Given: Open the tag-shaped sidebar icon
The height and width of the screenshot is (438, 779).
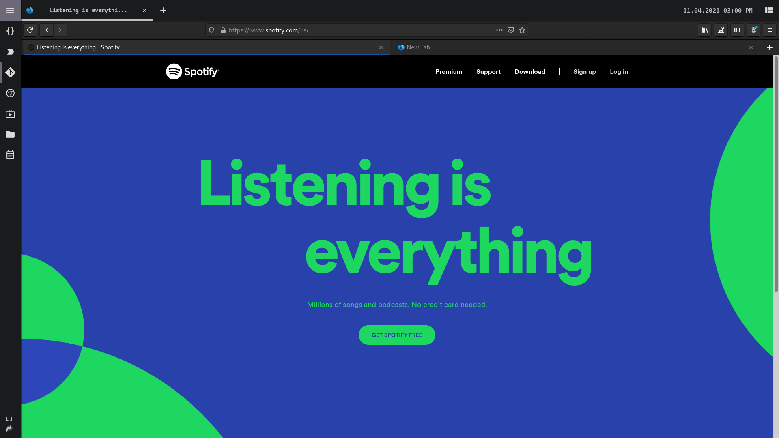Looking at the screenshot, I should (x=10, y=52).
